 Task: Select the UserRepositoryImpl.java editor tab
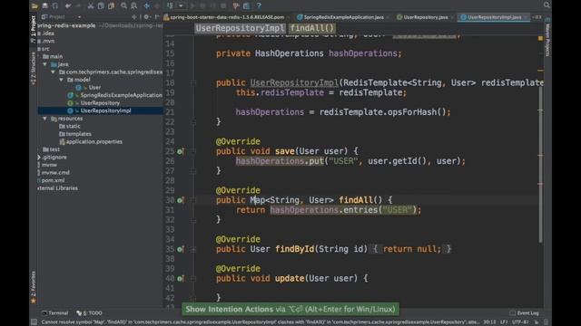click(494, 17)
